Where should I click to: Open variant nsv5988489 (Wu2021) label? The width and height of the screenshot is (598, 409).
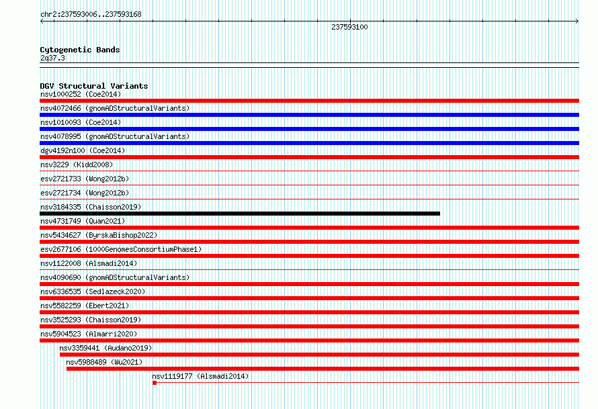[x=104, y=362]
